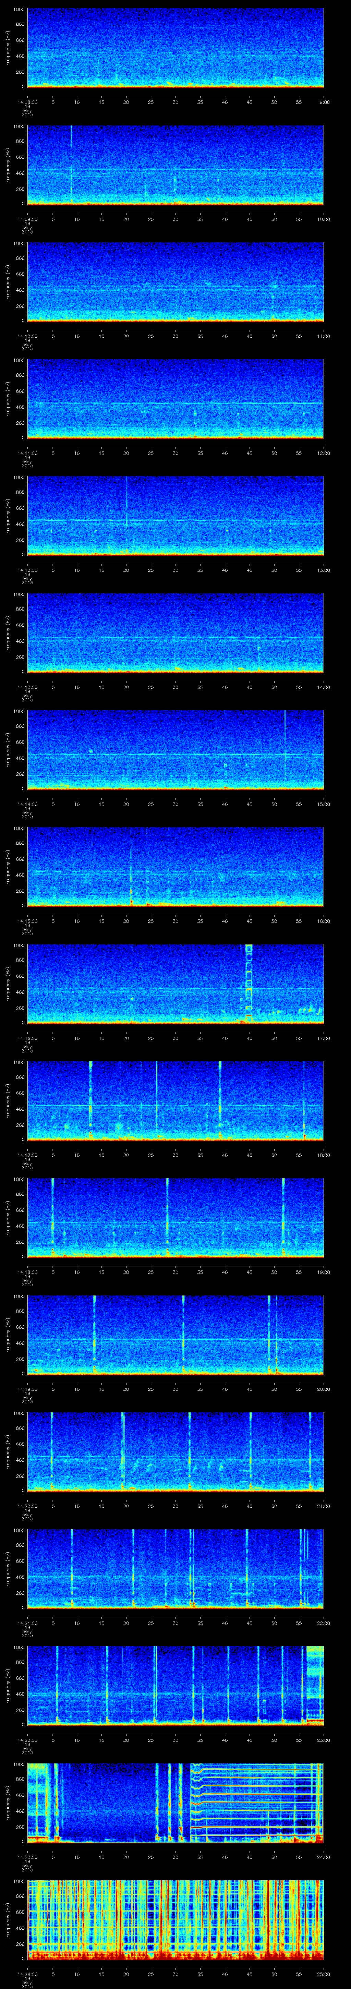Click the 30-second tick label under the 14:10:00 panel
This screenshot has height=1989, width=351.
pos(176,336)
